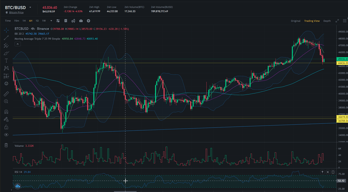The width and height of the screenshot is (348, 192).
Task: Select the crosshair cursor tool
Action: (6, 30)
